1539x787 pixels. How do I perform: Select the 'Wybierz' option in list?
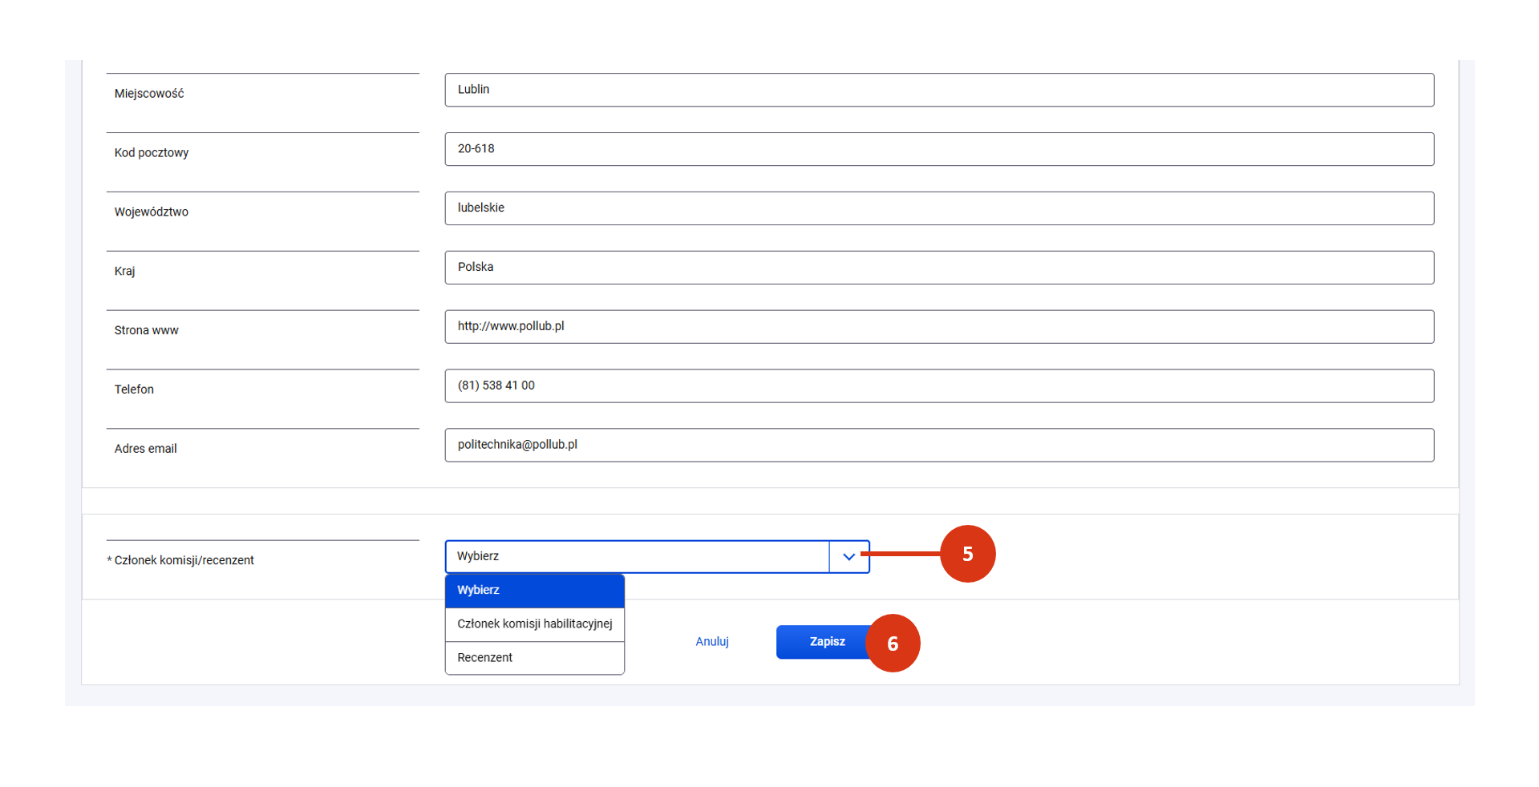point(534,591)
